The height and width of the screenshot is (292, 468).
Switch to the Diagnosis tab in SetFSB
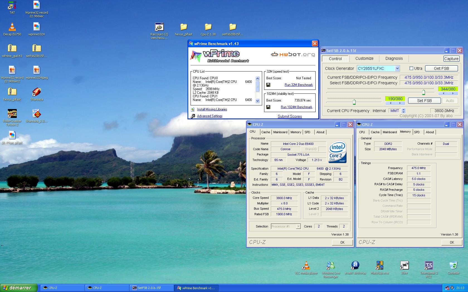[394, 58]
